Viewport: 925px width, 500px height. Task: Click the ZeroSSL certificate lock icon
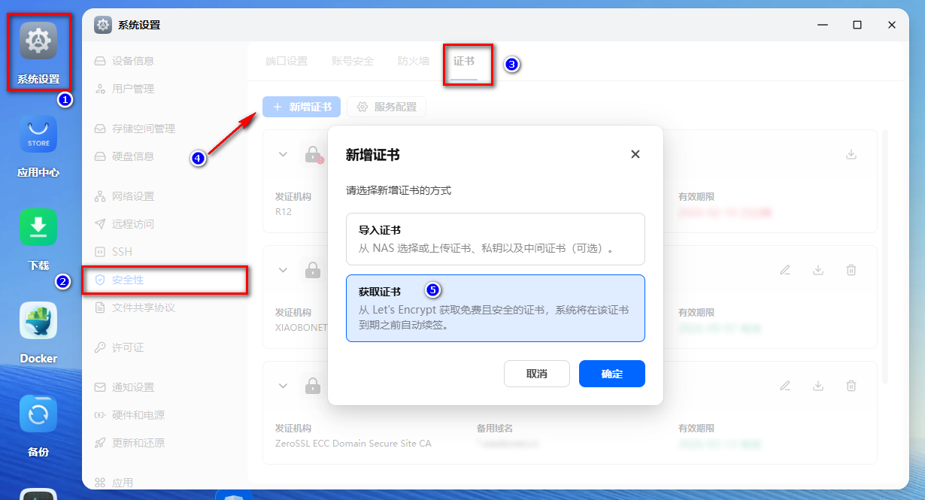313,386
